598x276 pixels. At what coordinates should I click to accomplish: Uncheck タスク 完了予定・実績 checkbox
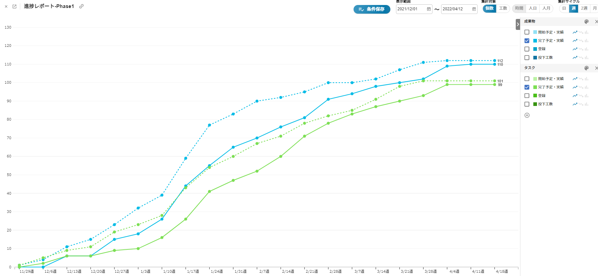pos(527,87)
